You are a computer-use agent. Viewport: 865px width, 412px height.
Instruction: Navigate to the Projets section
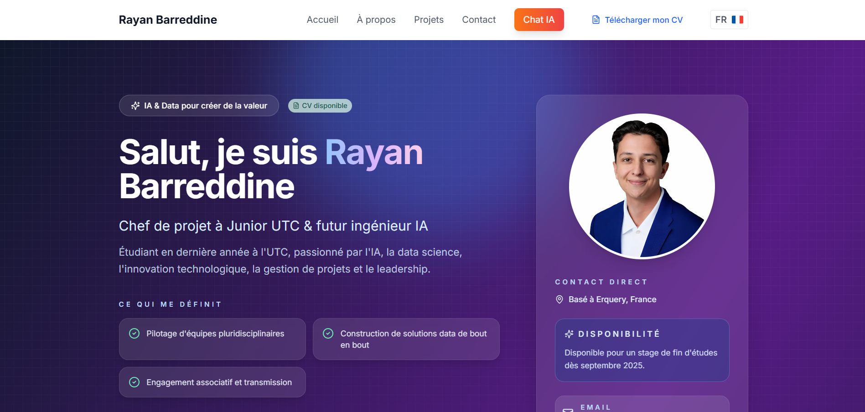click(x=429, y=20)
